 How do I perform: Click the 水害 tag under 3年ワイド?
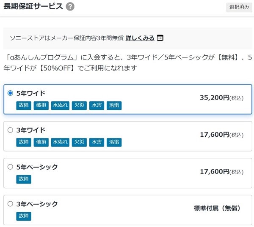97,142
